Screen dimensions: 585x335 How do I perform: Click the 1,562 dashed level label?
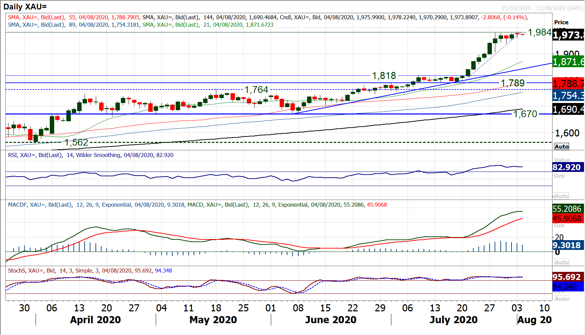[x=76, y=143]
